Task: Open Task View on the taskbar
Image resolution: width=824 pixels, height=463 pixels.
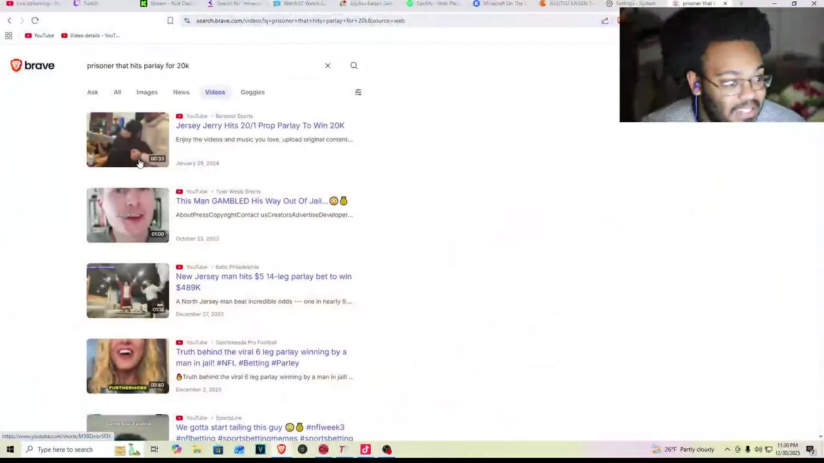Action: (x=154, y=449)
